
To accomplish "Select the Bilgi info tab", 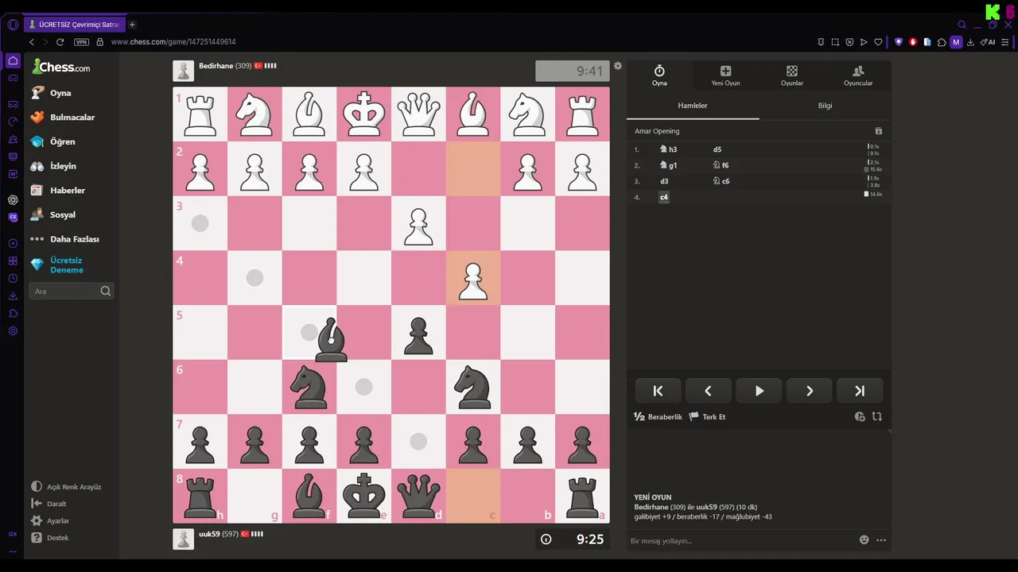I will (826, 106).
